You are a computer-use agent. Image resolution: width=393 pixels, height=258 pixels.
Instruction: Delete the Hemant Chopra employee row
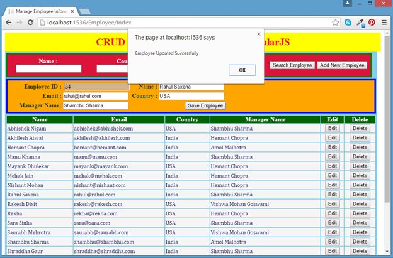click(x=360, y=148)
